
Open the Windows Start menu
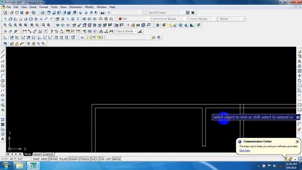click(6, 166)
